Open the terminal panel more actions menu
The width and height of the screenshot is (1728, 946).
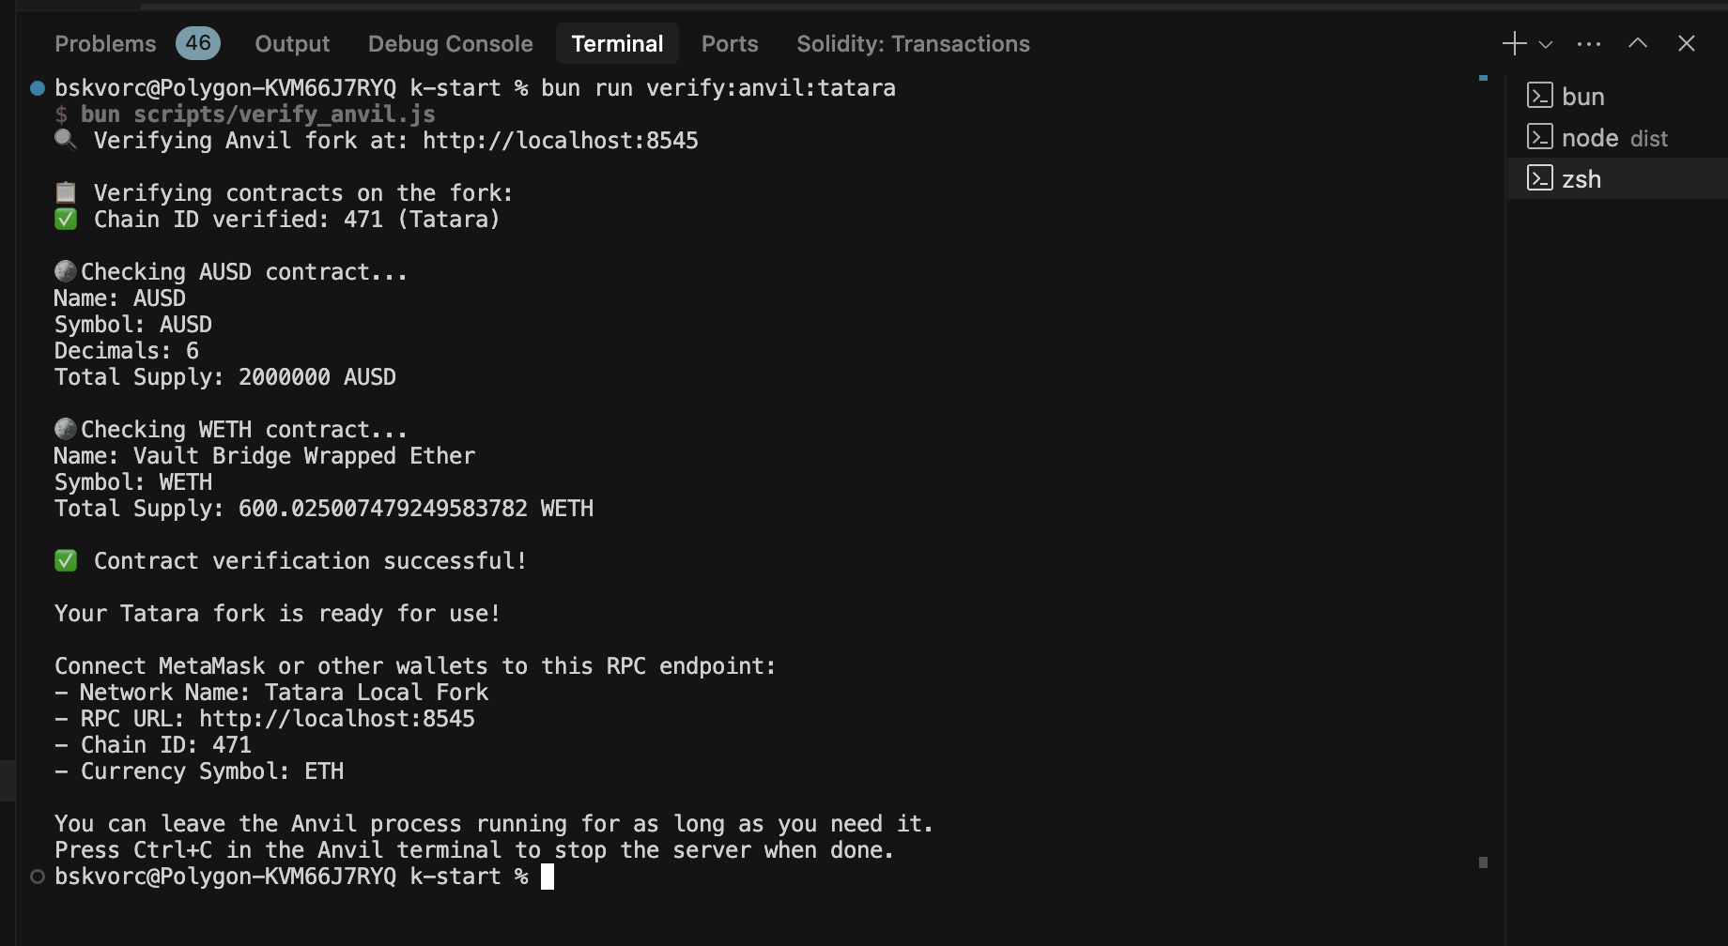1589,44
